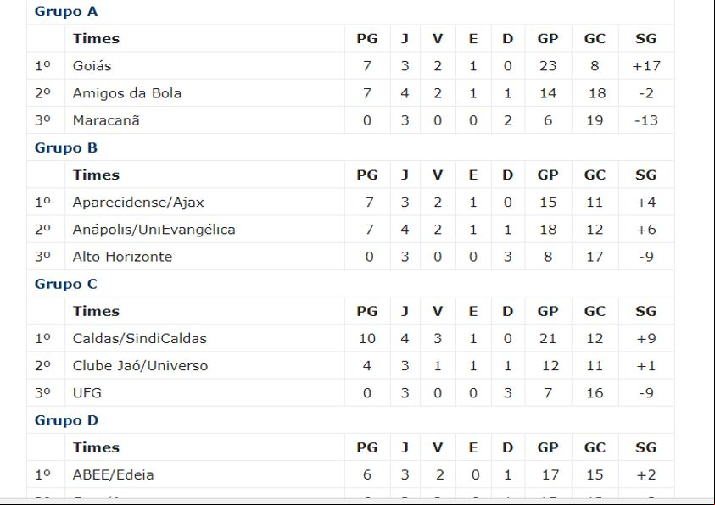
Task: Click the Grupo B heading
Action: [x=66, y=147]
